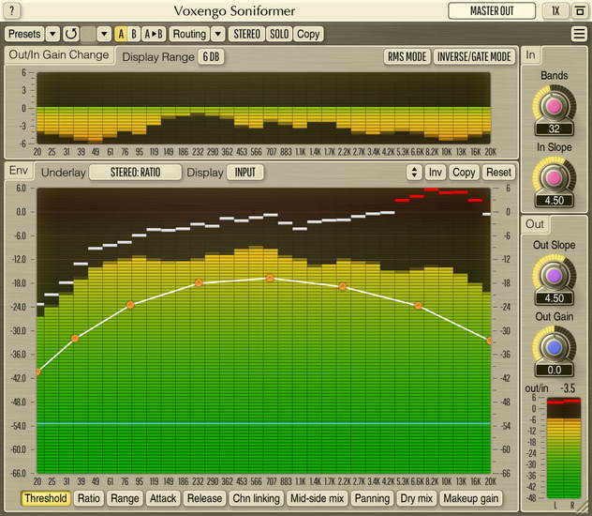Enable INVERSE/GATE MODE
Screen dimensions: 592x516
point(474,57)
